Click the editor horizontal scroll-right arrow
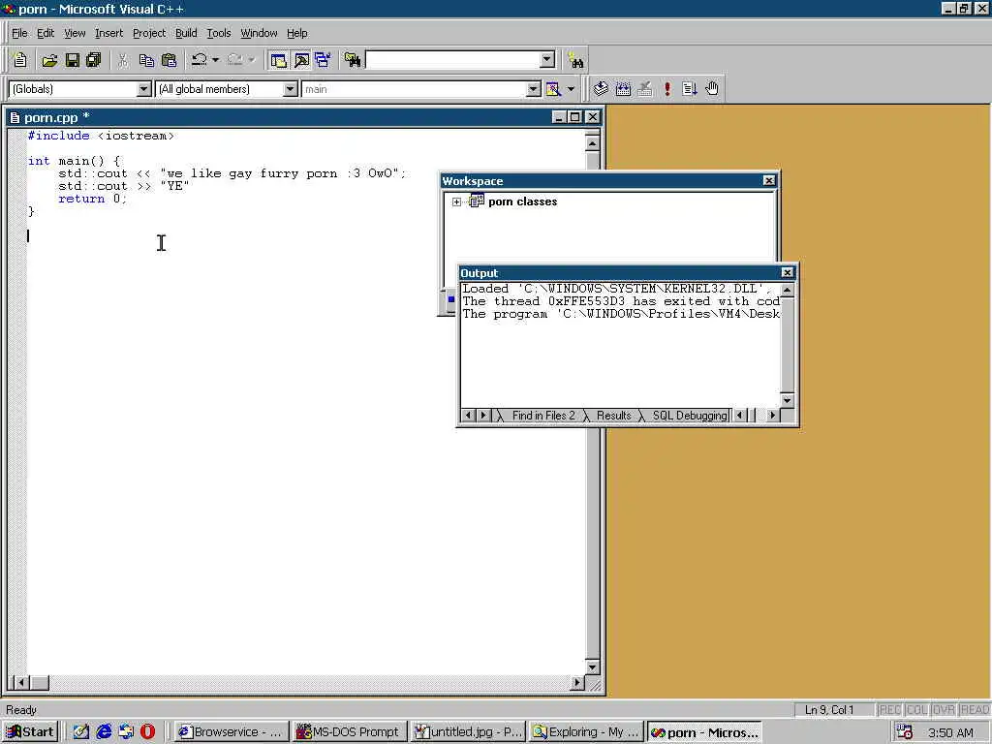 (577, 683)
